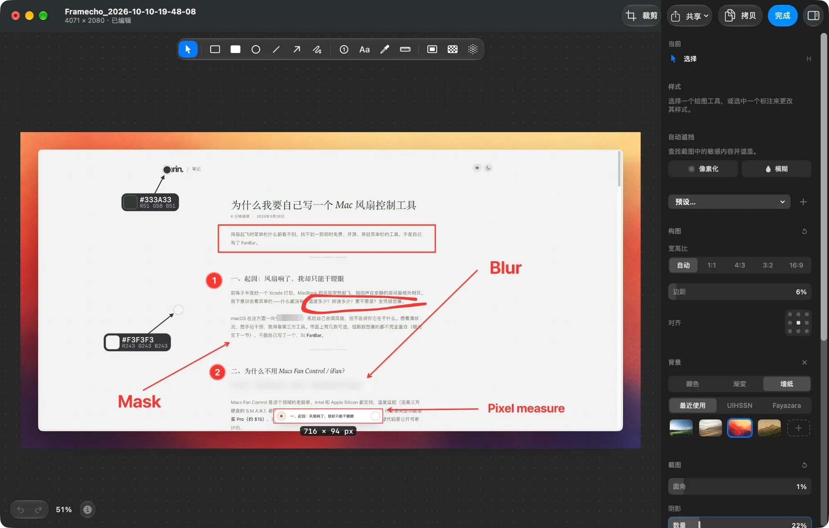
Task: Reset the 截图 screenshot section
Action: [x=804, y=465]
